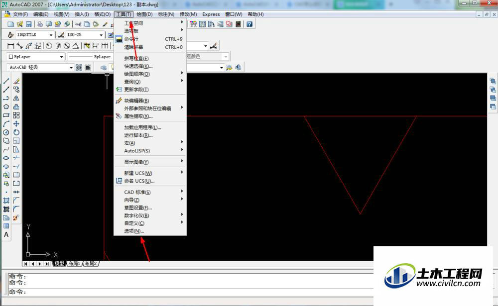498x306 pixels.
Task: Open the 视图(V) menu
Action: point(61,14)
